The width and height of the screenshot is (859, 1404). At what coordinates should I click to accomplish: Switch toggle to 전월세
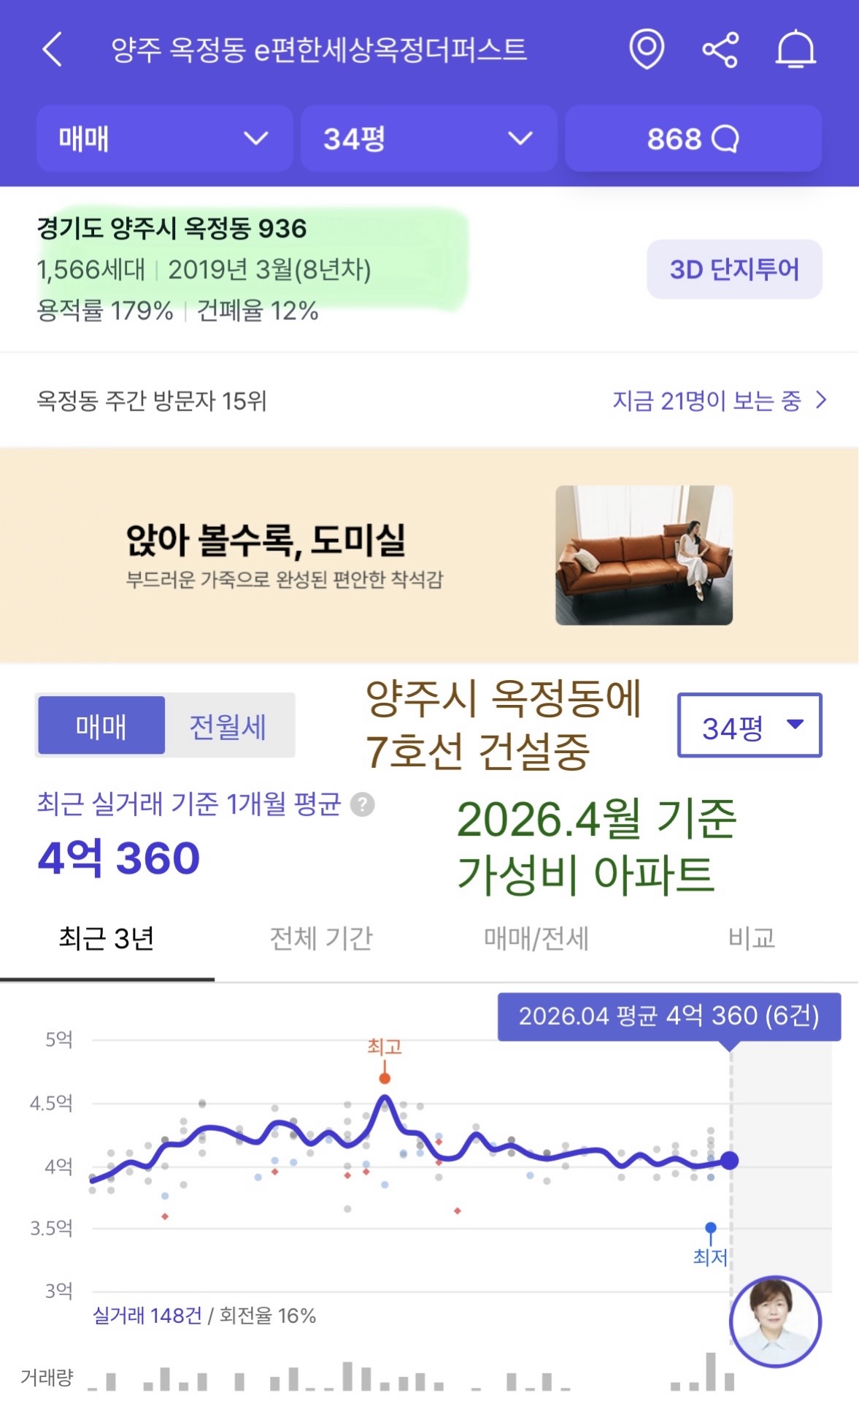click(228, 725)
